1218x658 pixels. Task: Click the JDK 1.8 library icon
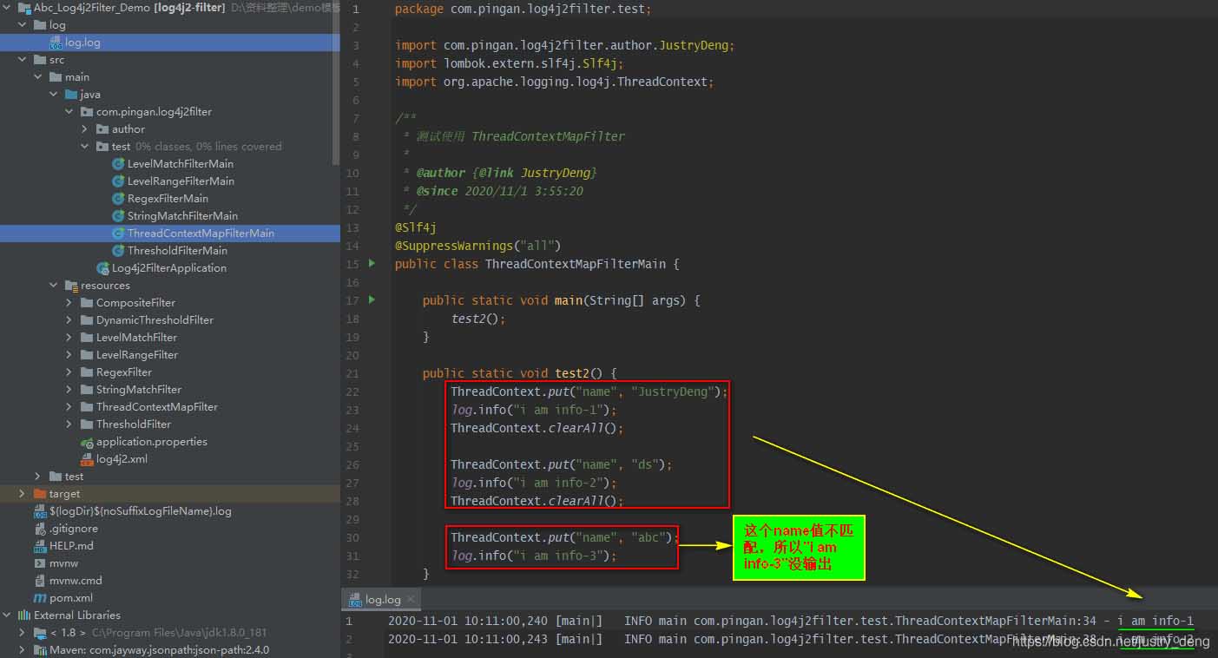tap(40, 633)
